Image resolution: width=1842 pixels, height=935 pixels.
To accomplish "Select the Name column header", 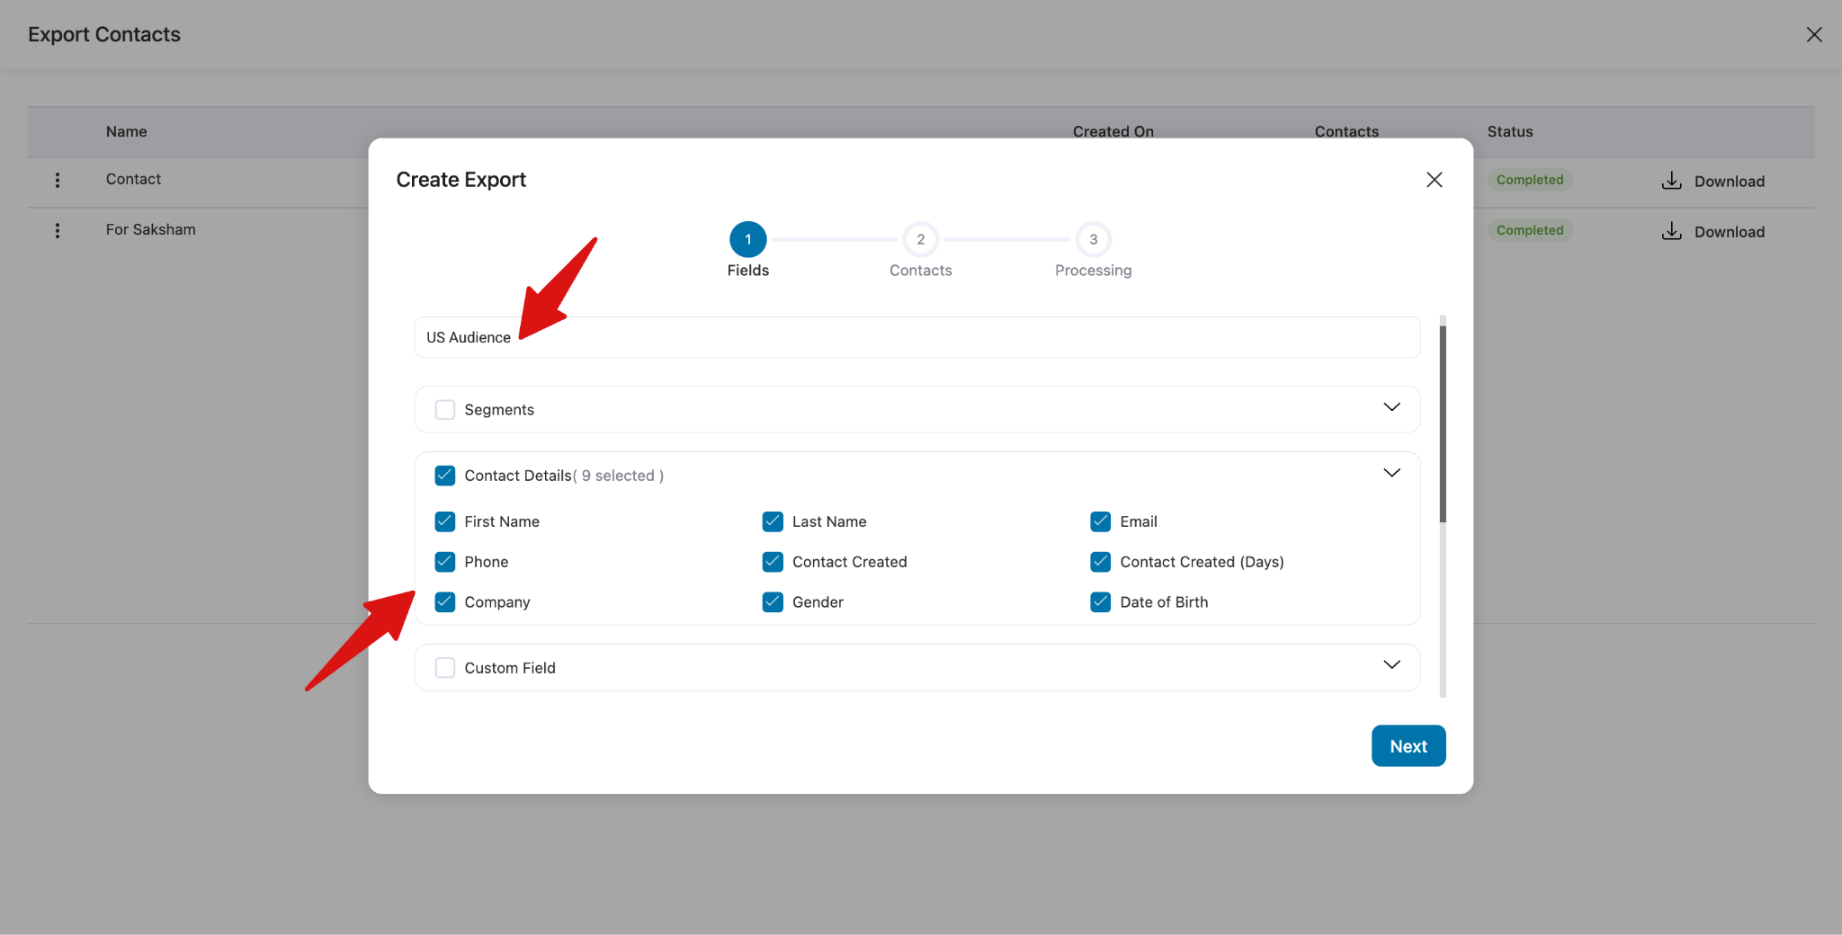I will [126, 131].
